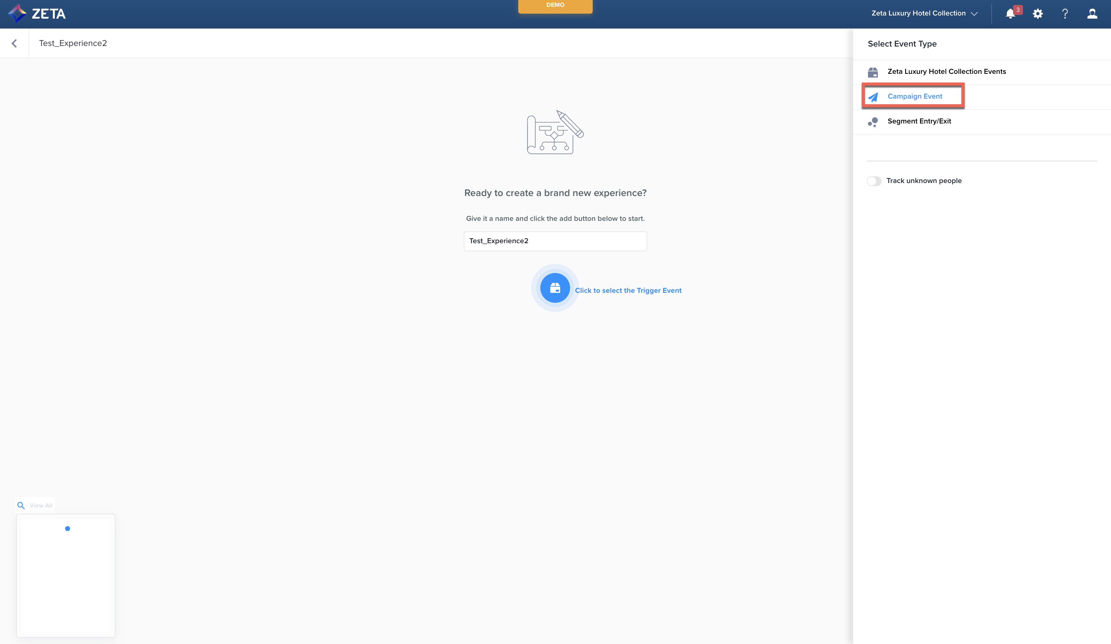The image size is (1111, 644).
Task: Click the experience name input field
Action: [555, 241]
